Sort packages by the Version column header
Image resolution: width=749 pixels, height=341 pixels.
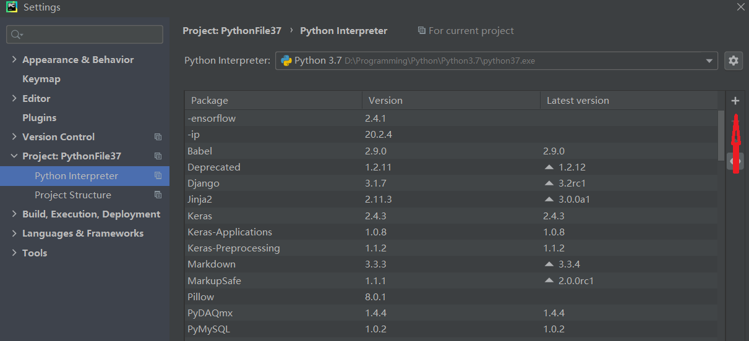click(x=385, y=101)
